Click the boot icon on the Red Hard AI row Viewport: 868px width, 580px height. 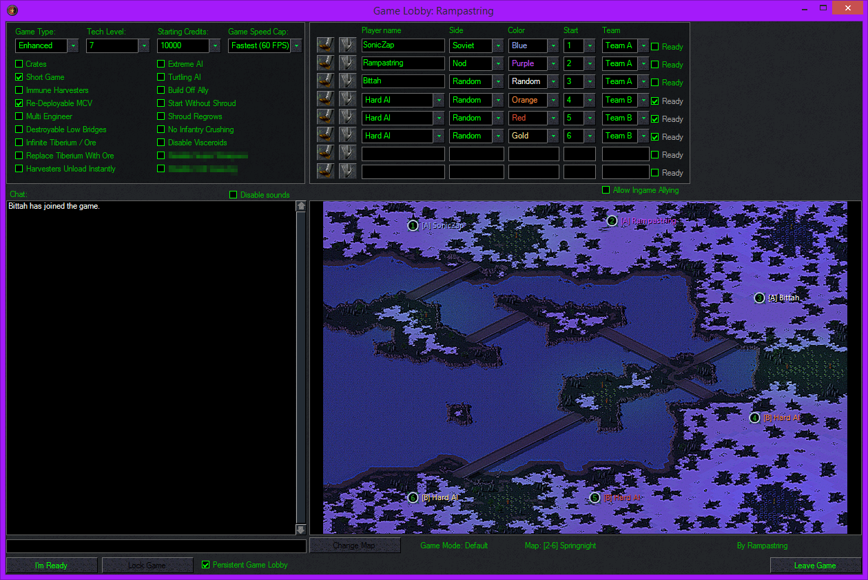[325, 118]
